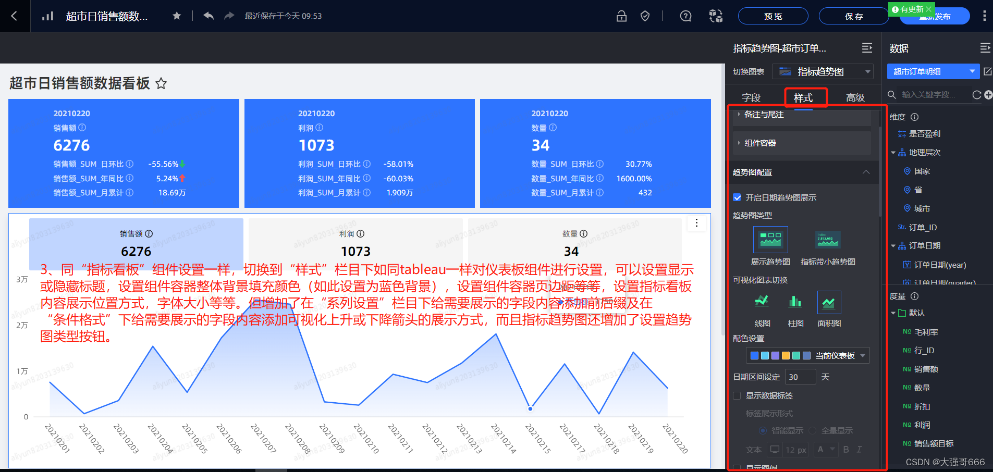The width and height of the screenshot is (993, 472).
Task: Click info icon beside 销售额_SUM_日环比
Action: [130, 164]
